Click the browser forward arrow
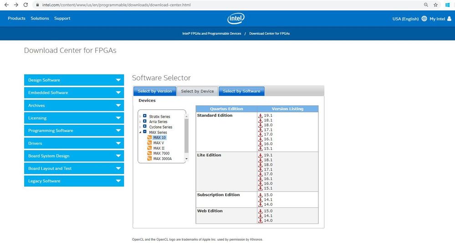The width and height of the screenshot is (455, 243). coord(16,5)
